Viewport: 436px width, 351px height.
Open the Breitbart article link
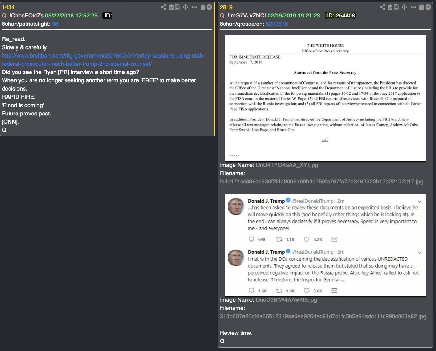pyautogui.click(x=103, y=60)
